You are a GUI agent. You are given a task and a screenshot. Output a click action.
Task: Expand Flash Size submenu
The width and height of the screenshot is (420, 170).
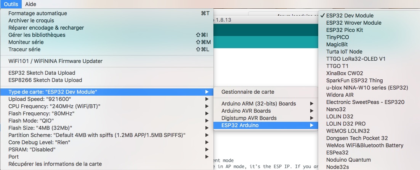[x=107, y=128]
